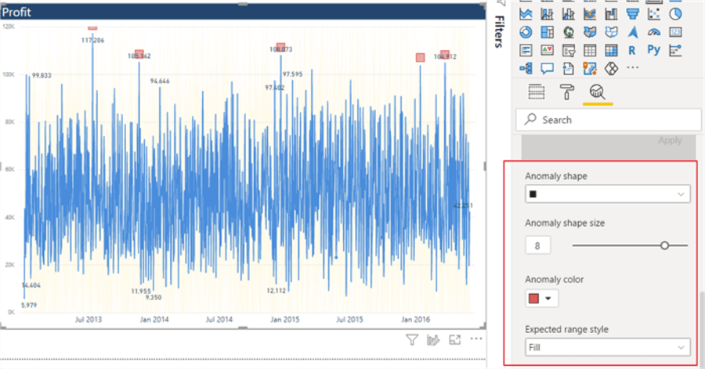Select the Python visual icon

tap(654, 50)
